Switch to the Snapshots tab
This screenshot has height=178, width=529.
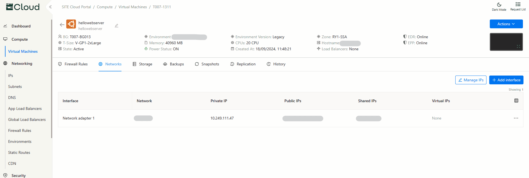pos(207,64)
